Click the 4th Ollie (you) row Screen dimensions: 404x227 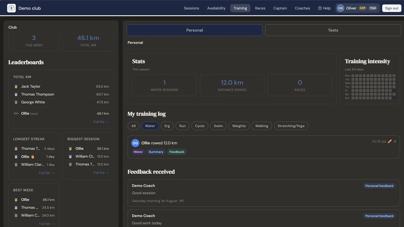tap(61, 113)
